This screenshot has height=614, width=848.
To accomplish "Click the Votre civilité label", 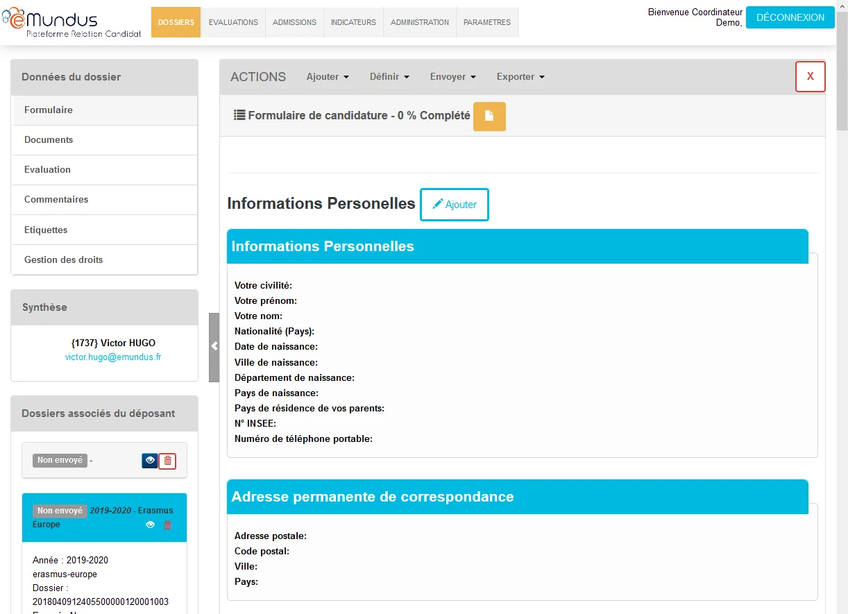I will 263,285.
